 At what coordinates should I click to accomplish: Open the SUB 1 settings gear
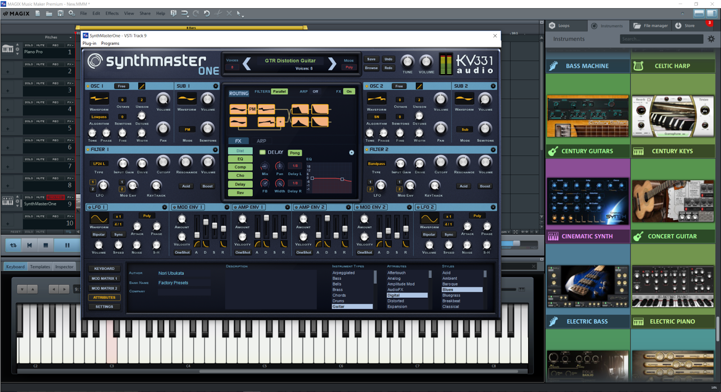[x=215, y=86]
